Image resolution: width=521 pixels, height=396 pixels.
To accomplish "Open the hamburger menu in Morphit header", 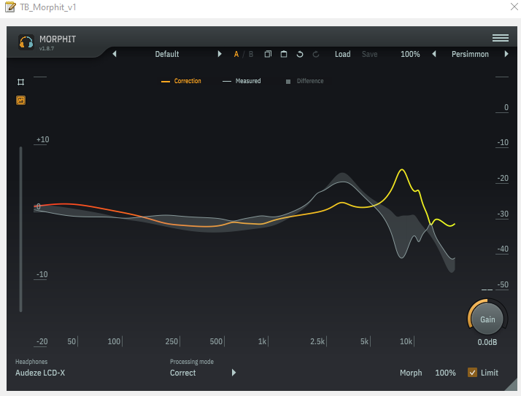I will (x=501, y=38).
